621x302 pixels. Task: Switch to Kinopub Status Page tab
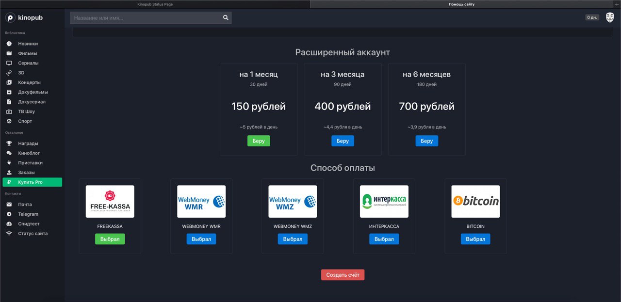click(x=155, y=4)
